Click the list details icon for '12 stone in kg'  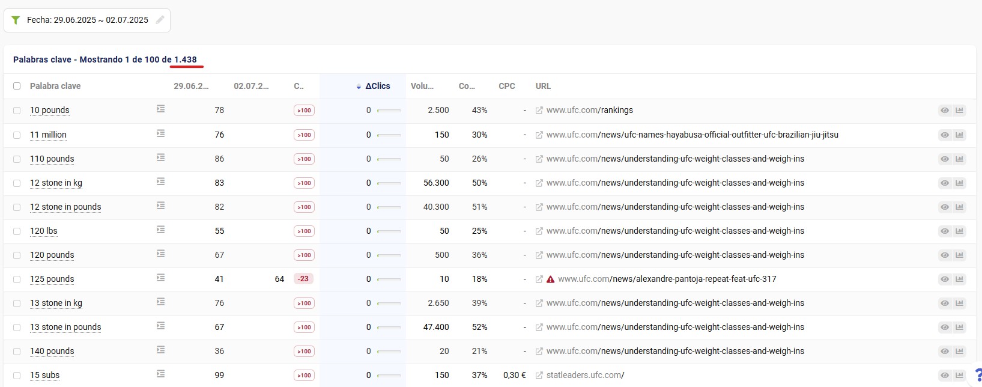tap(160, 181)
